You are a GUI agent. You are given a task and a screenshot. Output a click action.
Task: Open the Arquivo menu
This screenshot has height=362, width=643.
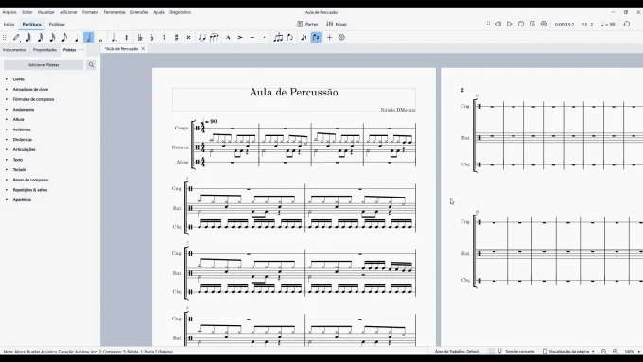[9, 12]
